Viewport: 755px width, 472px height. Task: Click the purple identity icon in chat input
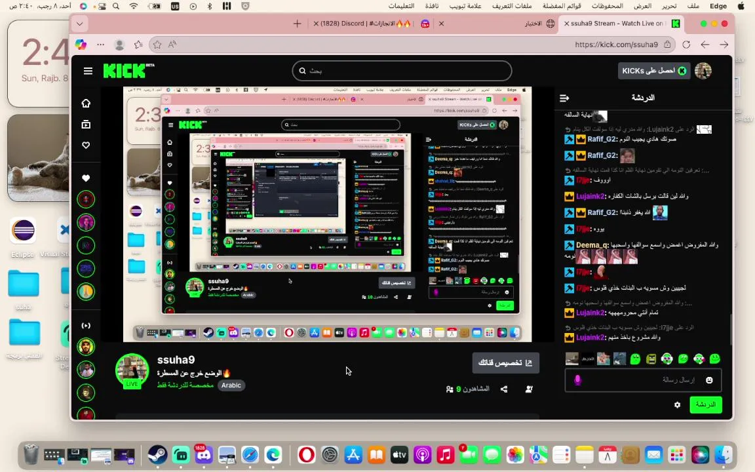pos(578,380)
